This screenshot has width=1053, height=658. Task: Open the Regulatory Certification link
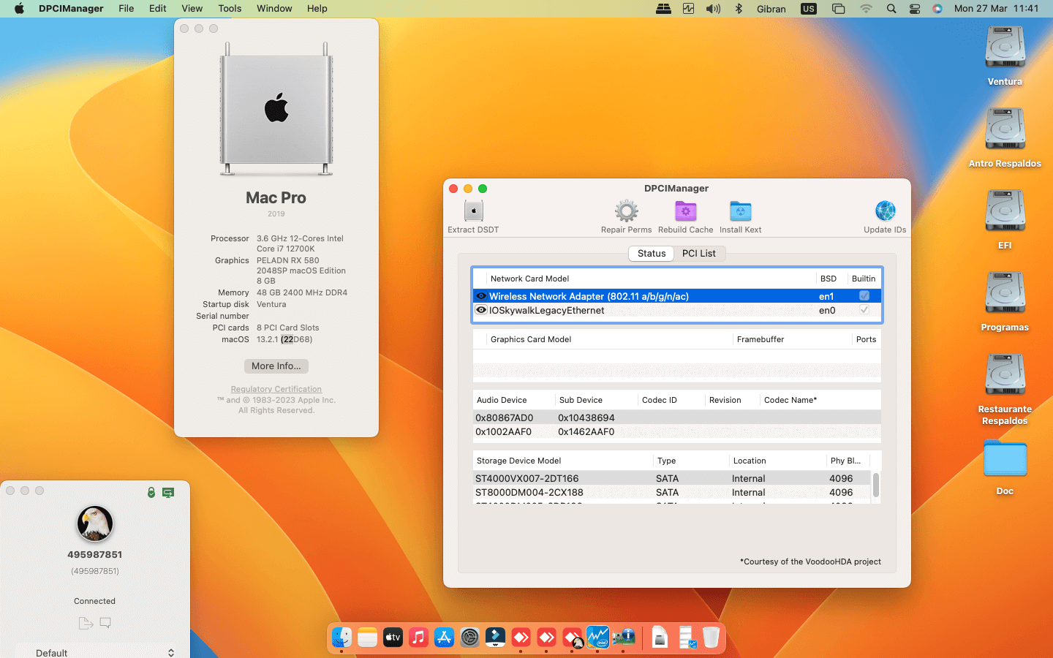pyautogui.click(x=276, y=389)
